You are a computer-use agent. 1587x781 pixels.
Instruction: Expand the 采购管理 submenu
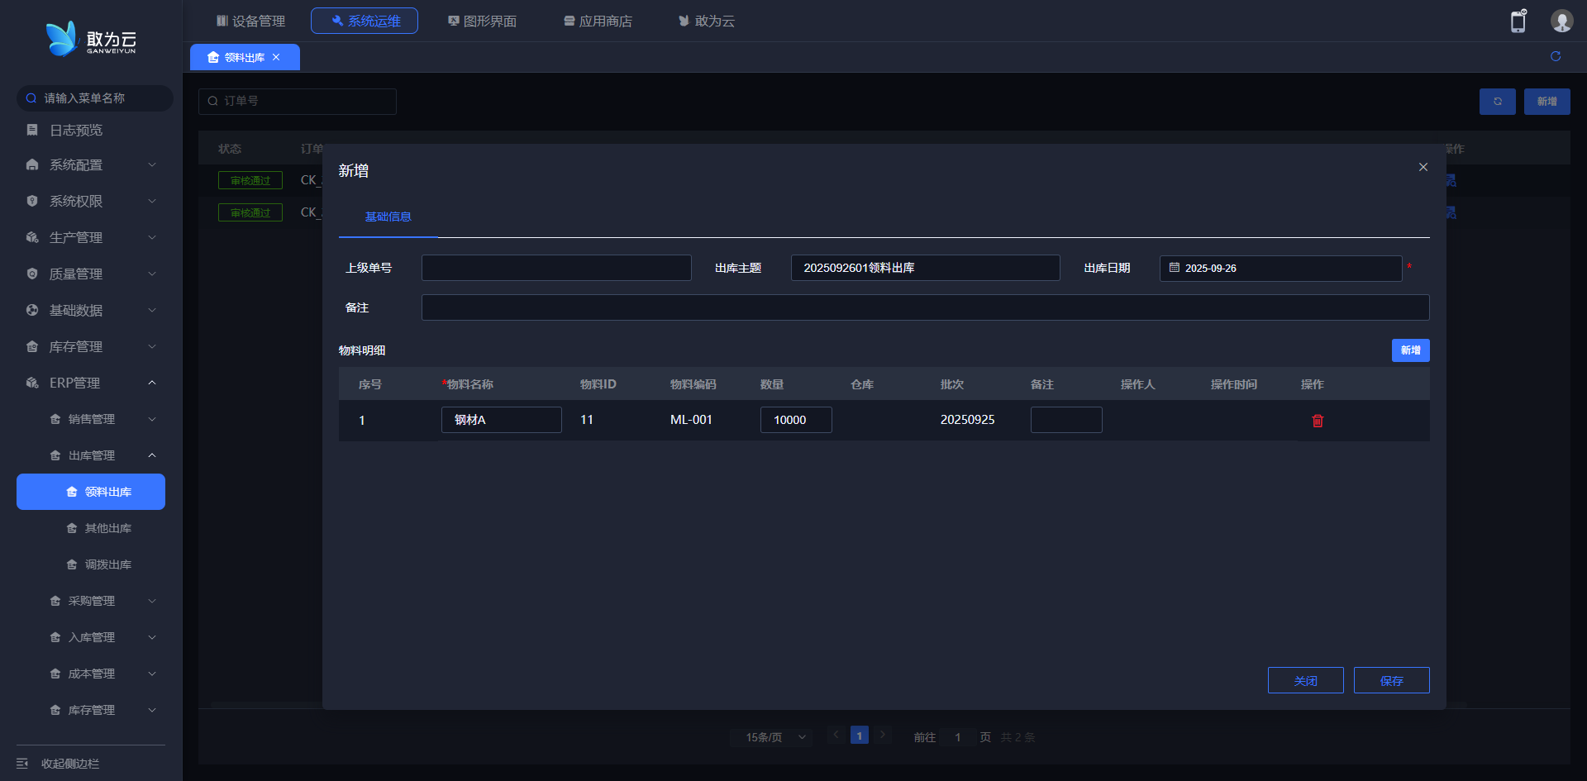click(x=102, y=602)
